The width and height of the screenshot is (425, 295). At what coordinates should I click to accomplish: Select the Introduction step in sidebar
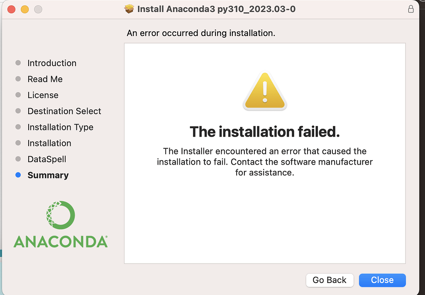(52, 63)
